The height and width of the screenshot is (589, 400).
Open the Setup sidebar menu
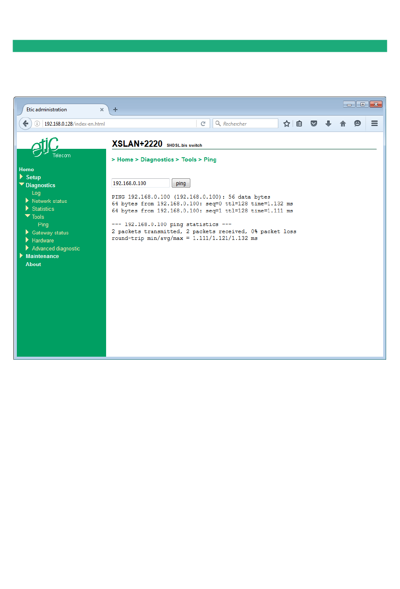pos(33,177)
